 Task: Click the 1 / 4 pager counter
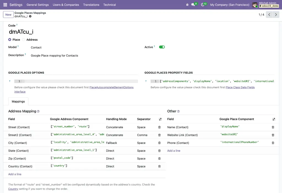261,15
